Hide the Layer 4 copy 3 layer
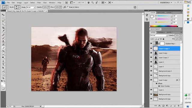 pyautogui.click(x=151, y=48)
